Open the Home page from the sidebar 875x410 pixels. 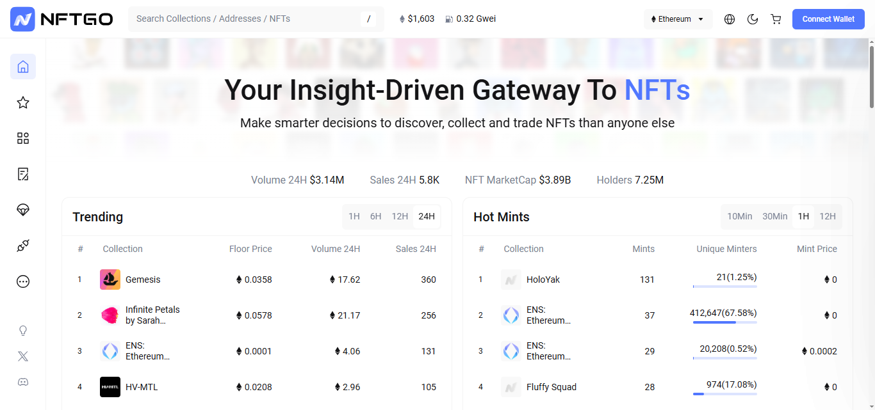pyautogui.click(x=23, y=67)
